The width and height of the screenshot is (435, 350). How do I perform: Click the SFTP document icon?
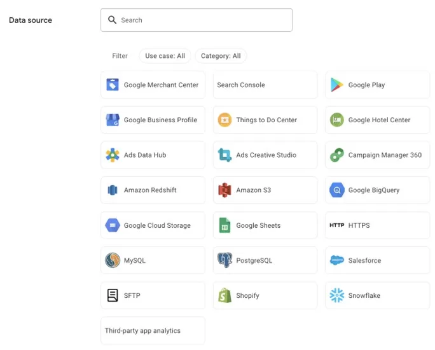tap(113, 295)
